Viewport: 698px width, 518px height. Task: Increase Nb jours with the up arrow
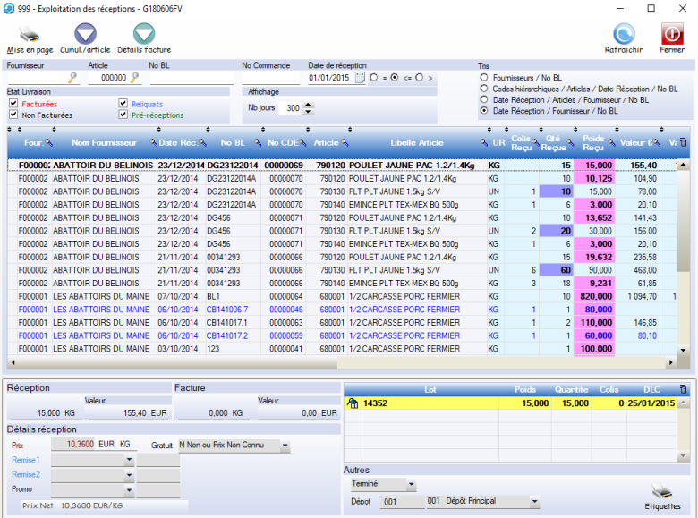pyautogui.click(x=309, y=104)
